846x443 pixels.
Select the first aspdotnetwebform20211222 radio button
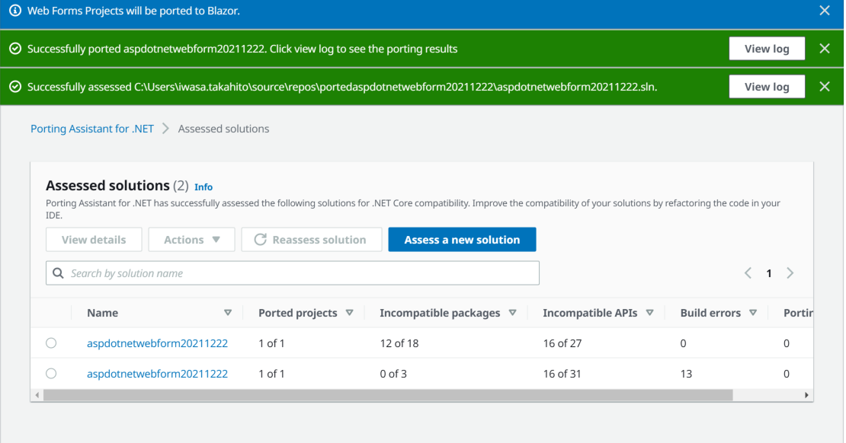coord(51,343)
